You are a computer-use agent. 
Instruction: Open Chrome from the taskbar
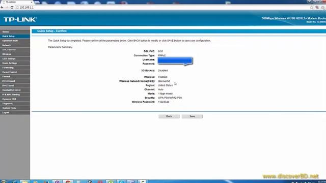pos(68,181)
